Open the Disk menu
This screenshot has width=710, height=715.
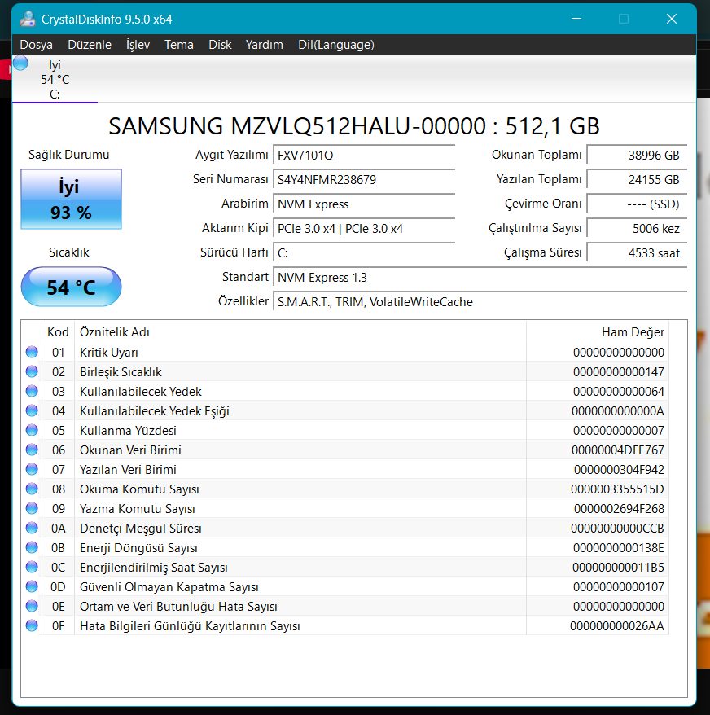tap(220, 45)
